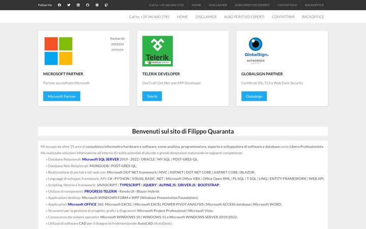Open the PROGRESS TELERIK link
The image size is (366, 229).
click(x=101, y=191)
